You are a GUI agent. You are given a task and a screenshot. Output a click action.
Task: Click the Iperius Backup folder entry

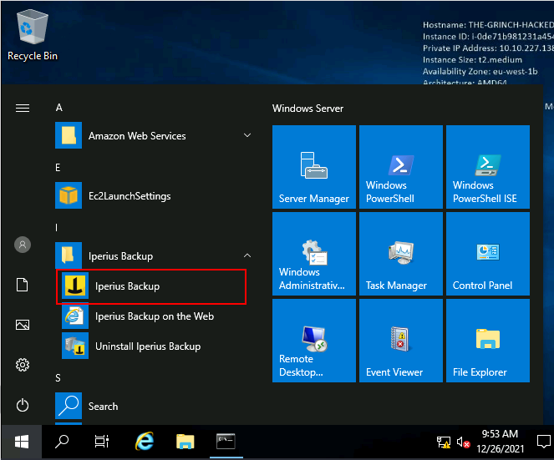point(154,255)
